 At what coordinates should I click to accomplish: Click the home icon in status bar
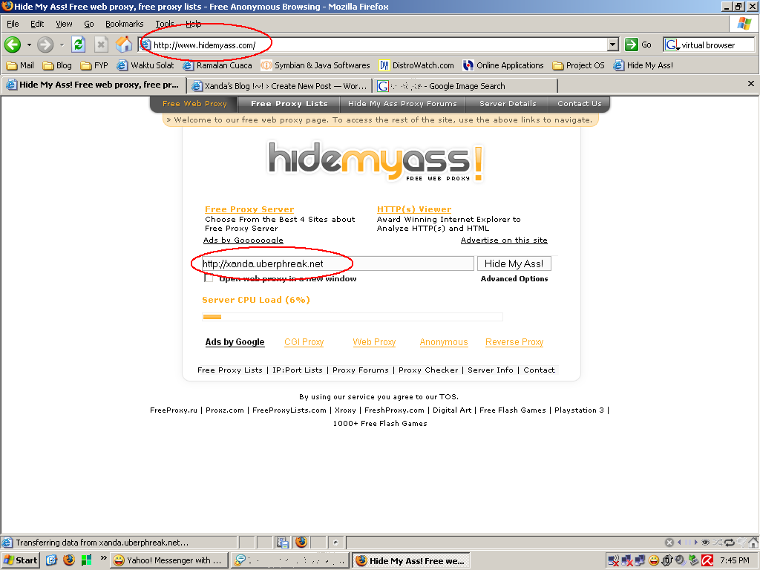coord(754,543)
